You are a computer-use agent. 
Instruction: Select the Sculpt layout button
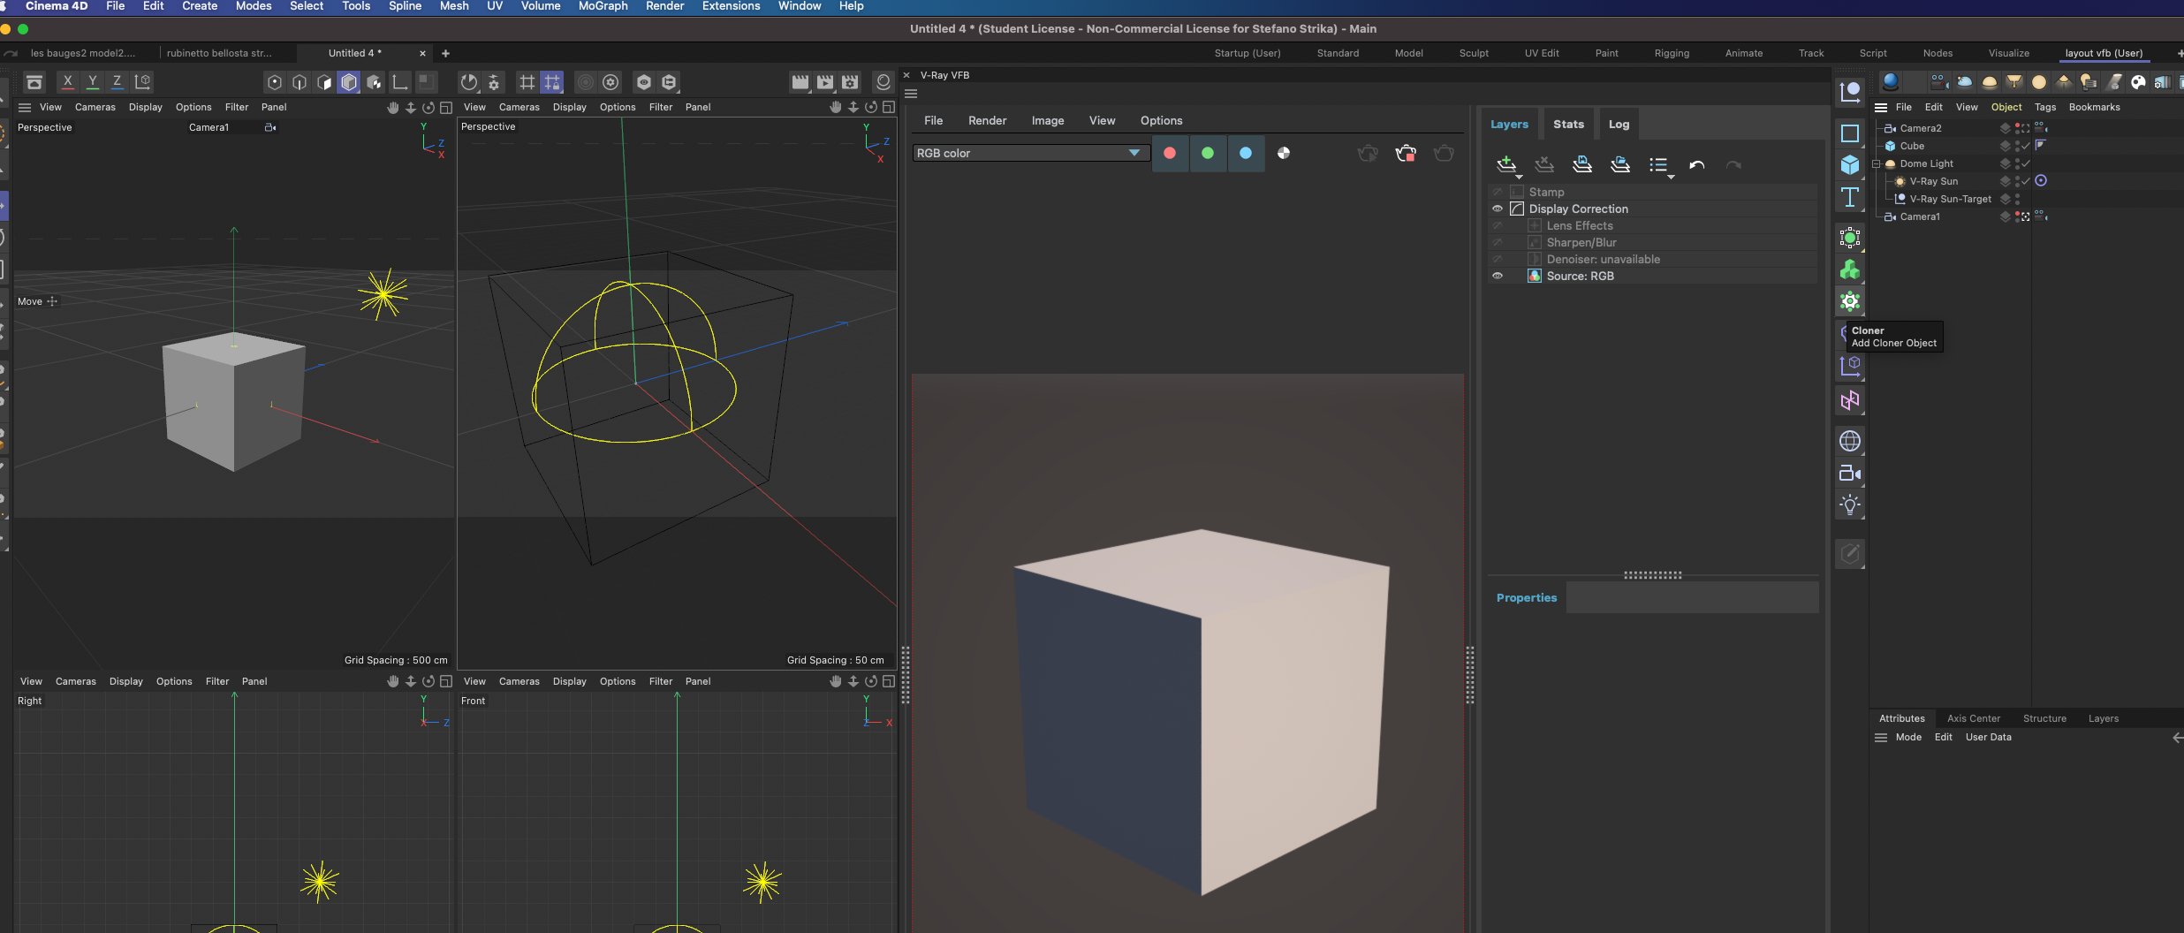(x=1473, y=53)
